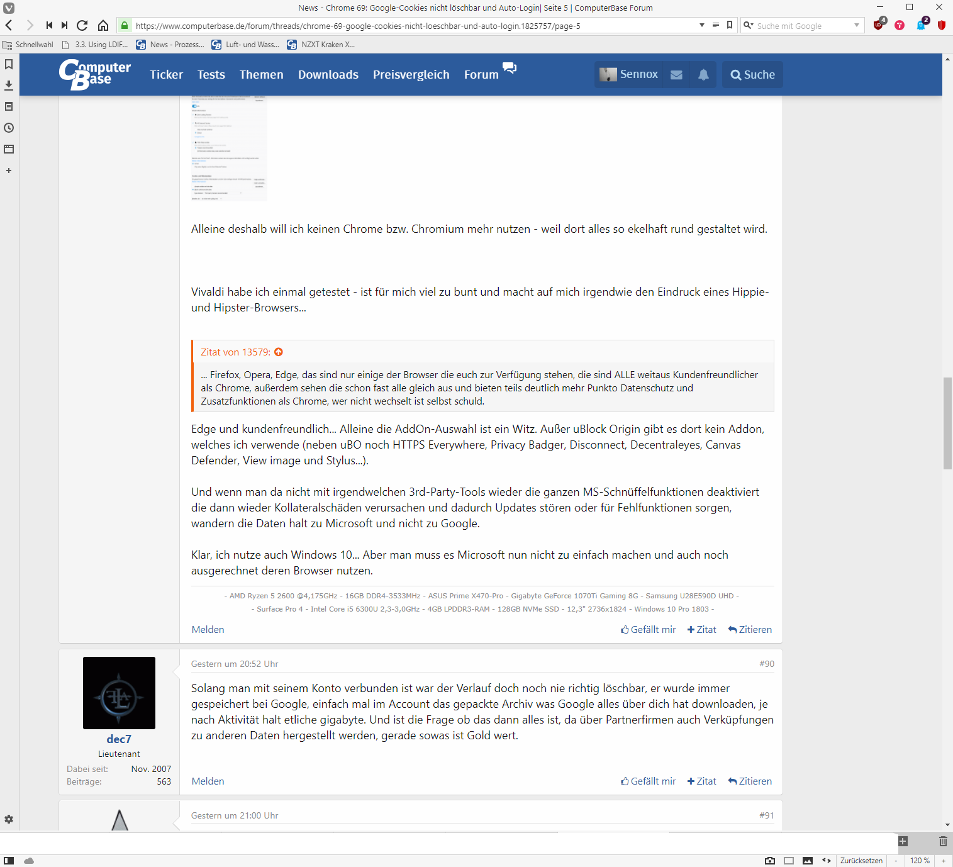Viewport: 953px width, 867px height.
Task: Open the Preisvergleich menu
Action: coord(411,75)
